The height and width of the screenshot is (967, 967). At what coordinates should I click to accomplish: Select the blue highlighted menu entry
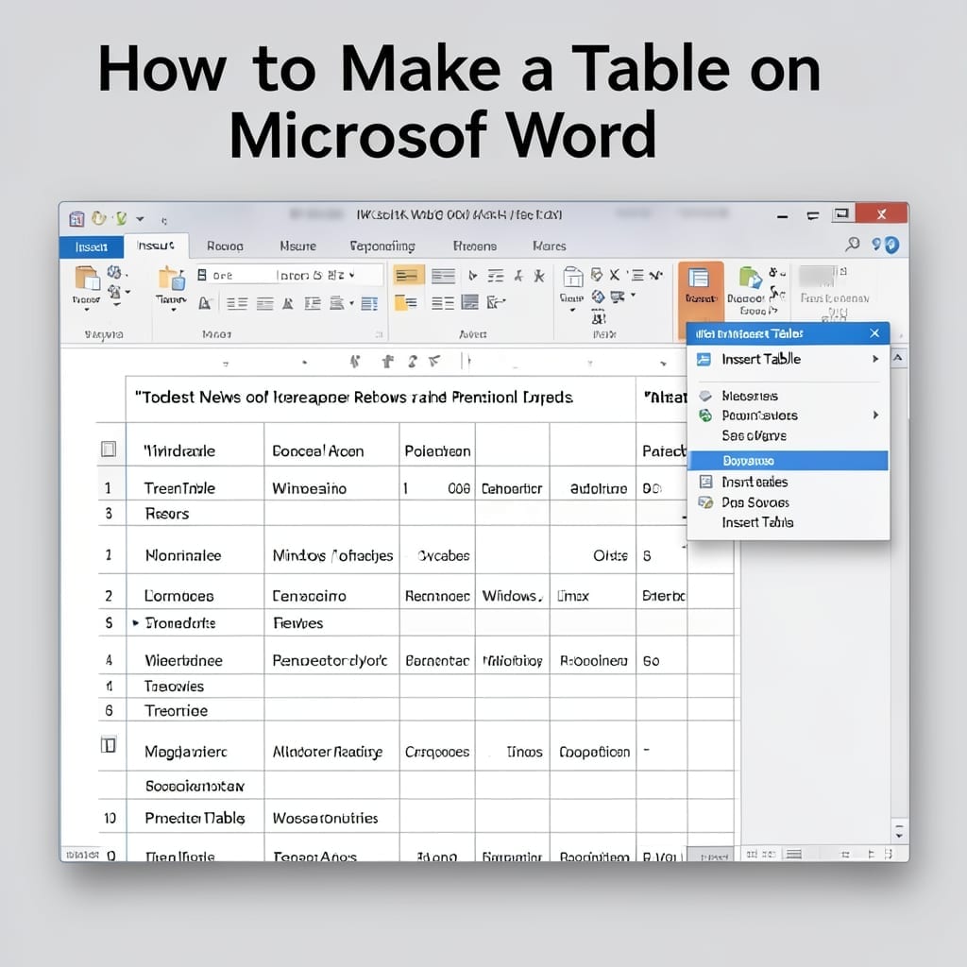pos(789,461)
